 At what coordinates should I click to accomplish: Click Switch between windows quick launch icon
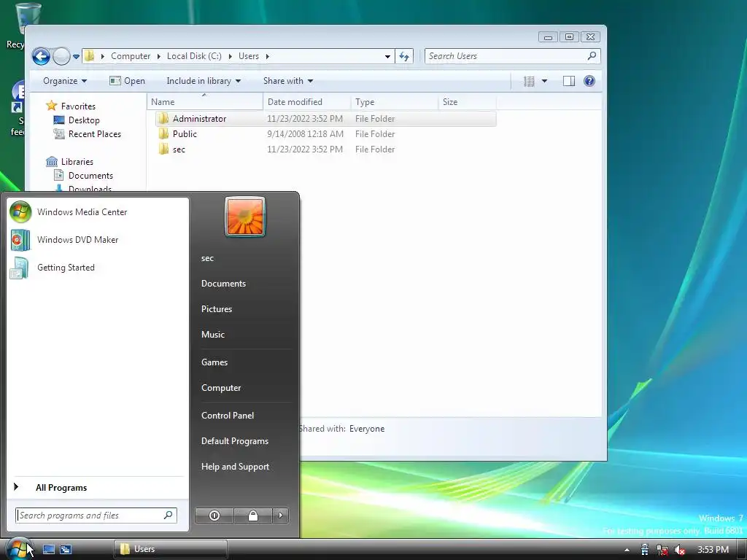point(66,550)
